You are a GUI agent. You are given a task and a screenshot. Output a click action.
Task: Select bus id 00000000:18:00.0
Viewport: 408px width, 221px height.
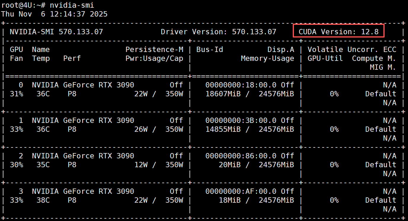pos(241,85)
